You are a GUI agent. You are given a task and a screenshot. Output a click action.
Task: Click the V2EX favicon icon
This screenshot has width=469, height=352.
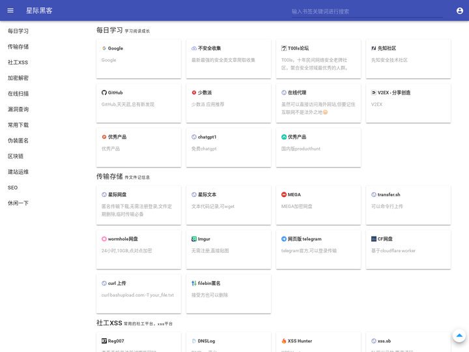pos(374,93)
